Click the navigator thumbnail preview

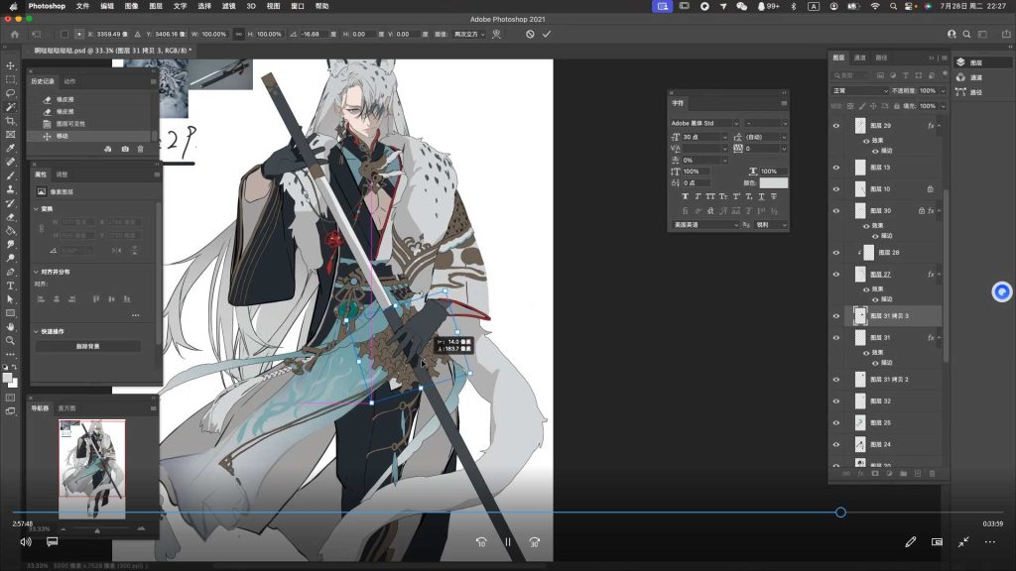point(92,469)
